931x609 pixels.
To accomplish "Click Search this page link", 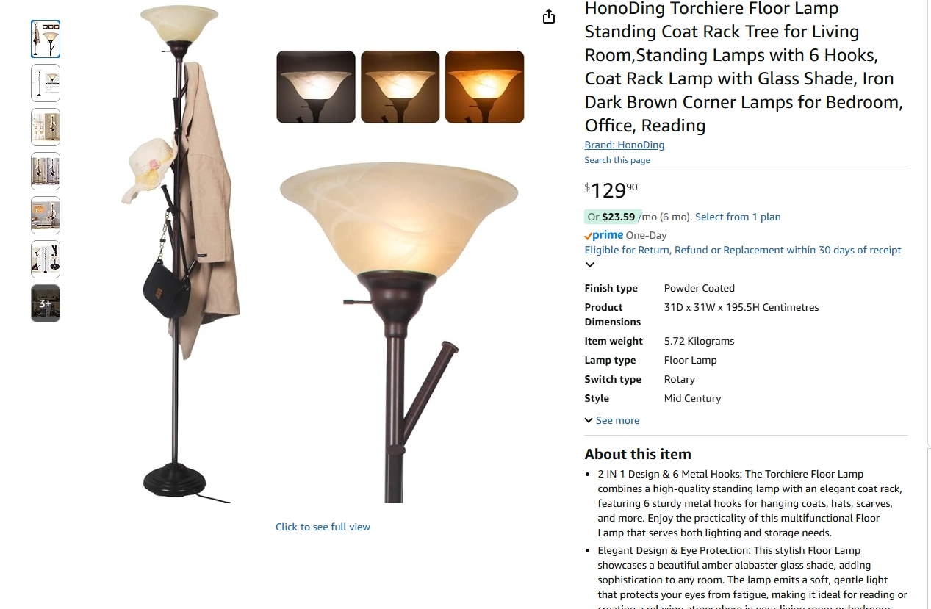I will coord(617,160).
